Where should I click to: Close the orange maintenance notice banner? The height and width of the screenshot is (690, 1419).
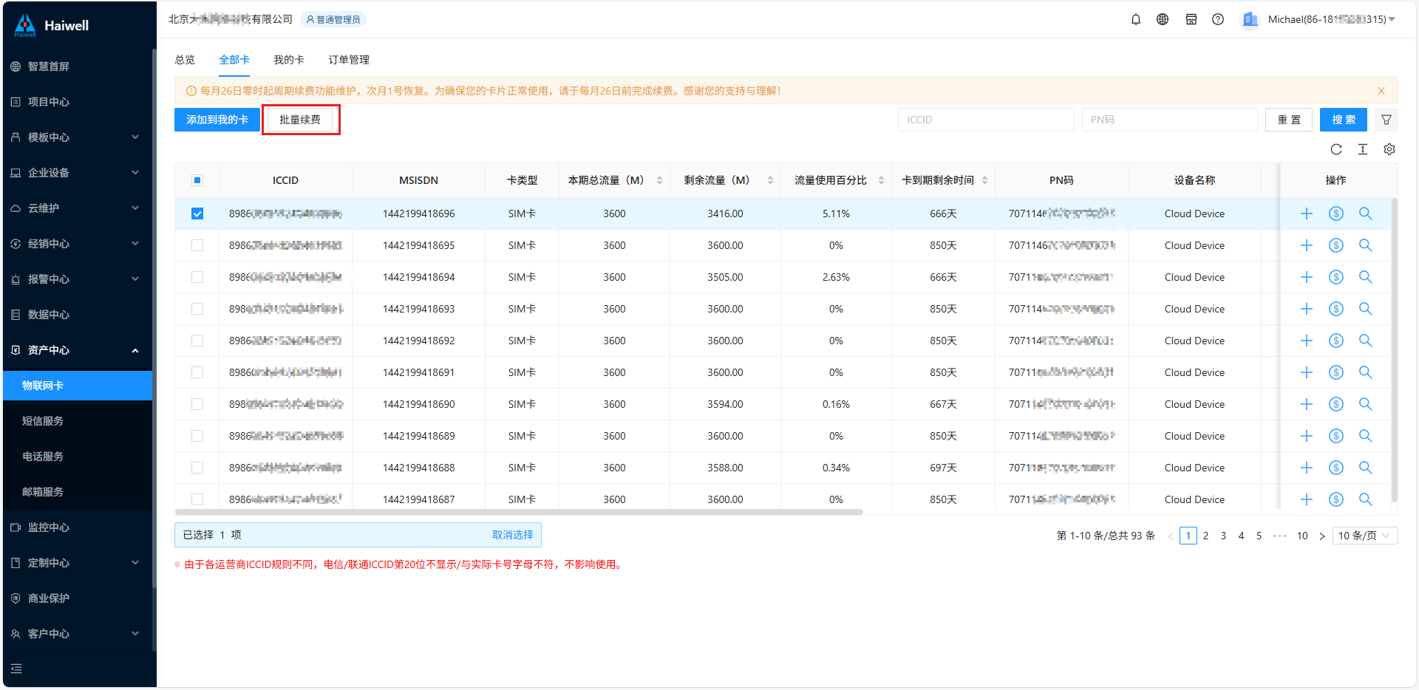coord(1381,91)
